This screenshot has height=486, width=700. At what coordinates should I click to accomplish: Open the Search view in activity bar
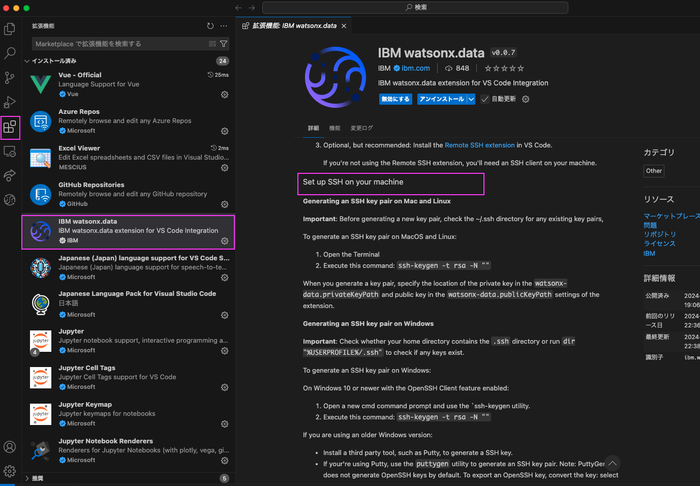pos(10,53)
